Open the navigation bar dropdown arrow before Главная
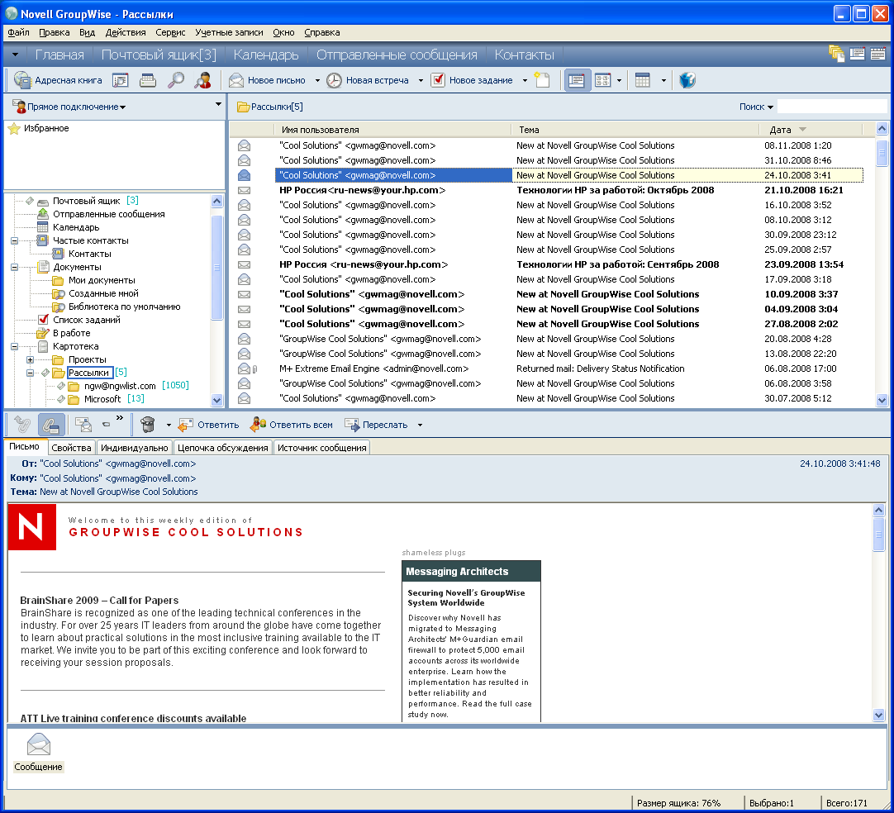The height and width of the screenshot is (813, 894). (x=16, y=55)
